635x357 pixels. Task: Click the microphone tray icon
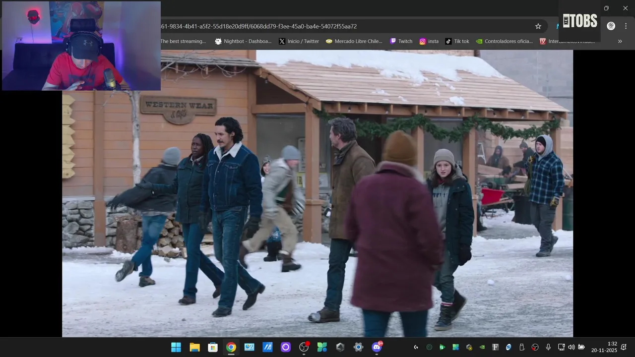[548, 347]
